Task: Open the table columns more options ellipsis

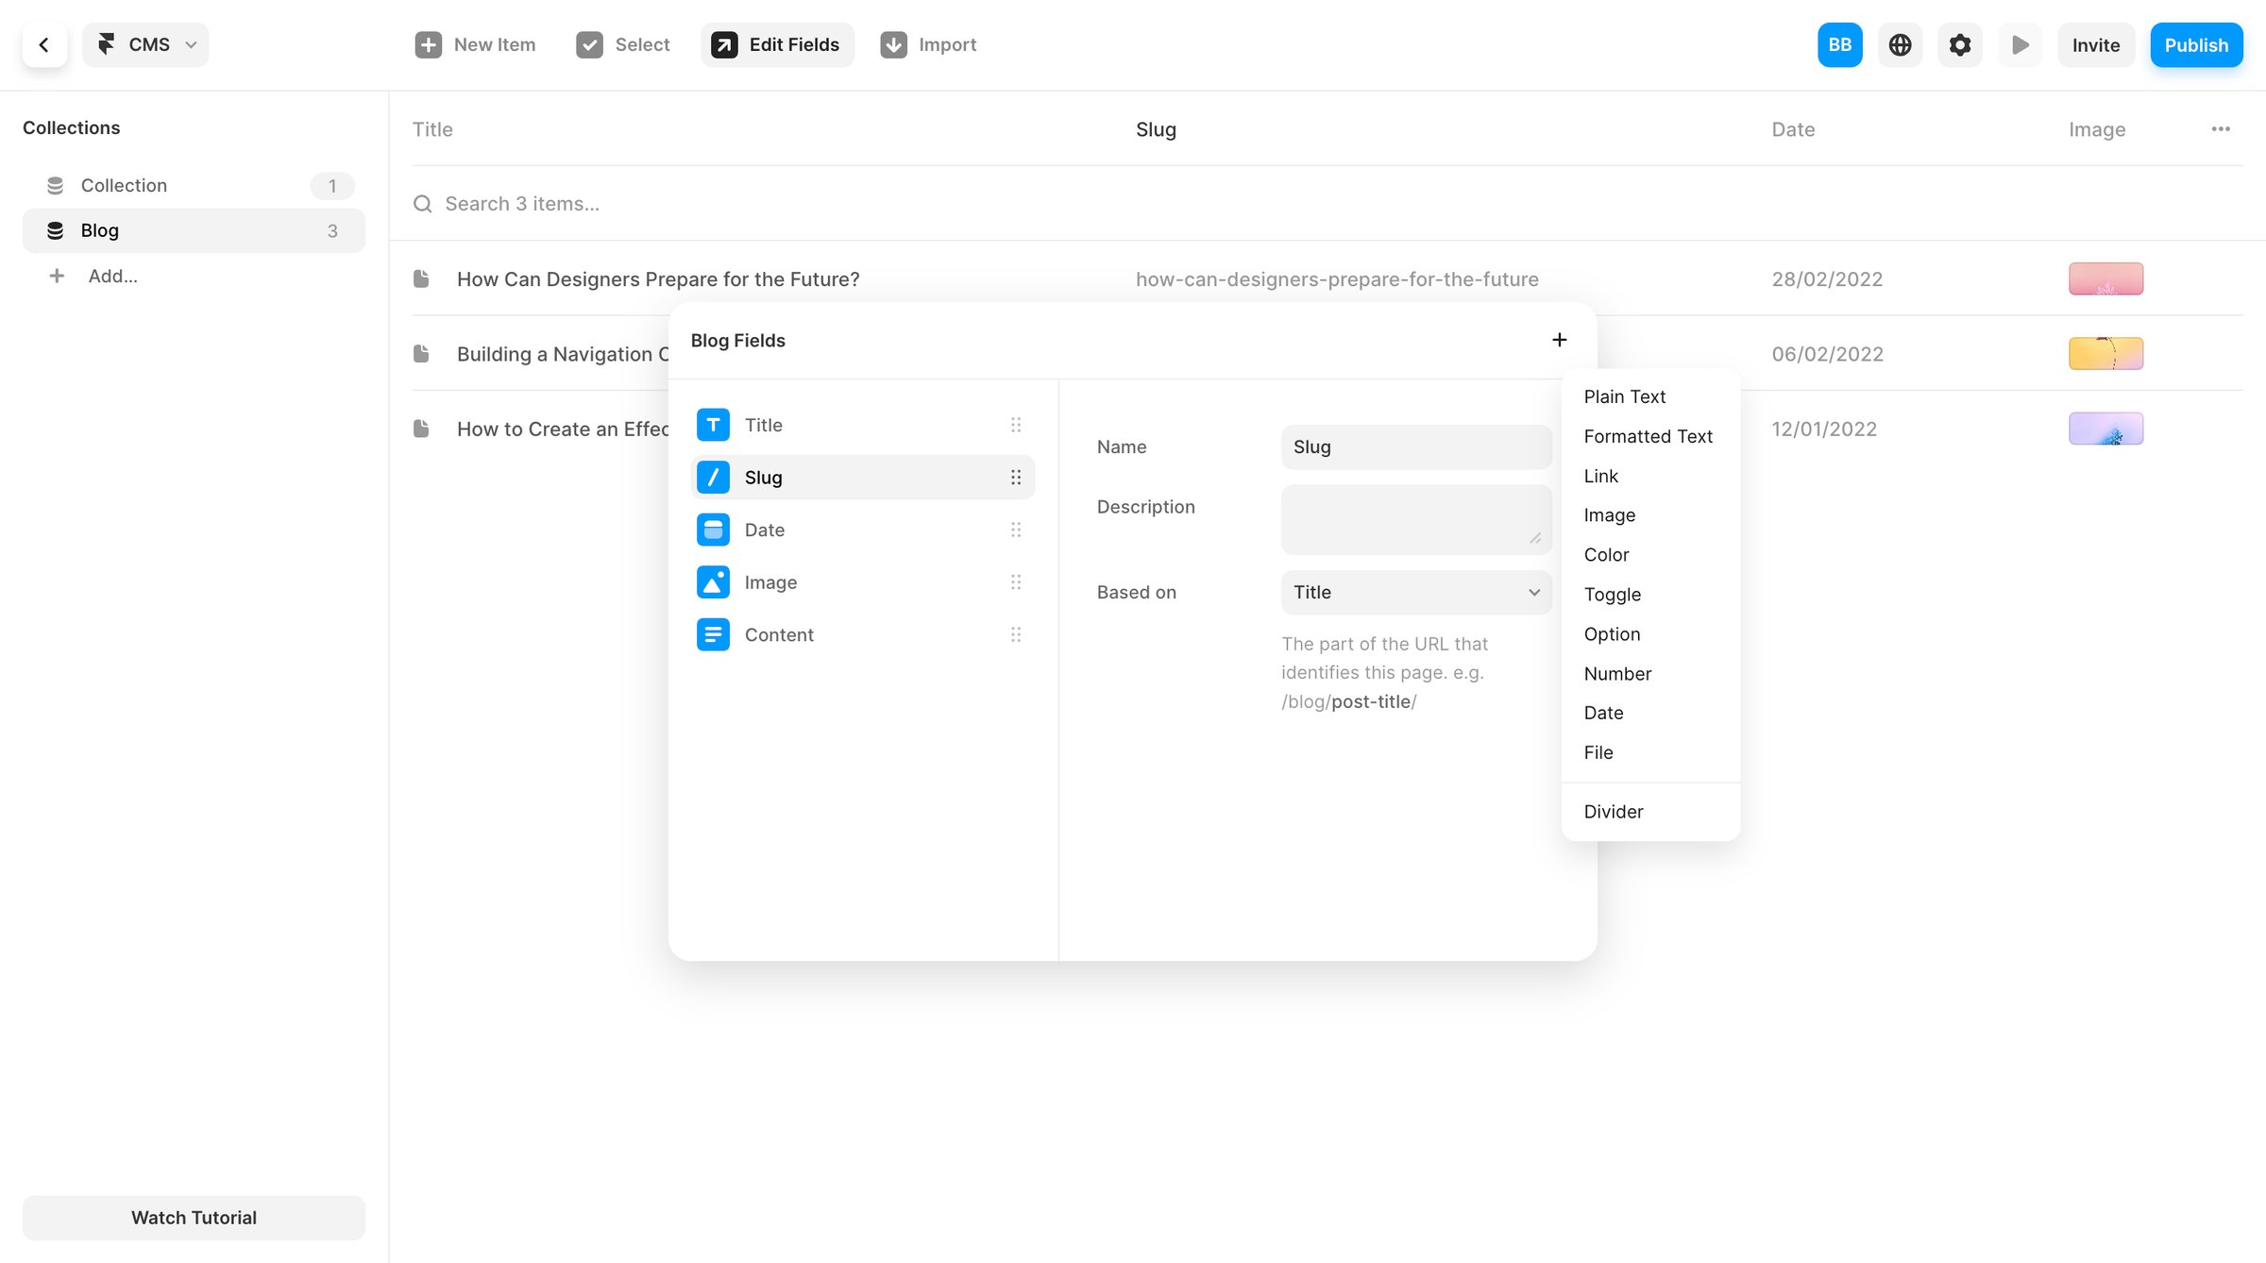Action: coord(2221,129)
